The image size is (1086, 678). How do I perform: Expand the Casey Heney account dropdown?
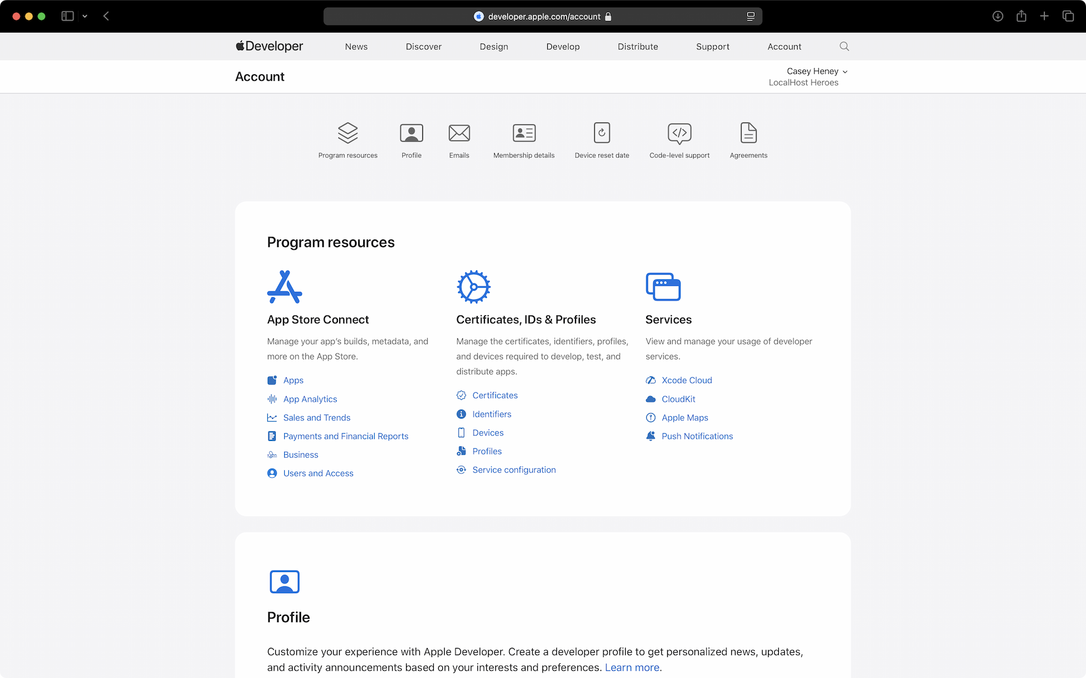click(816, 71)
